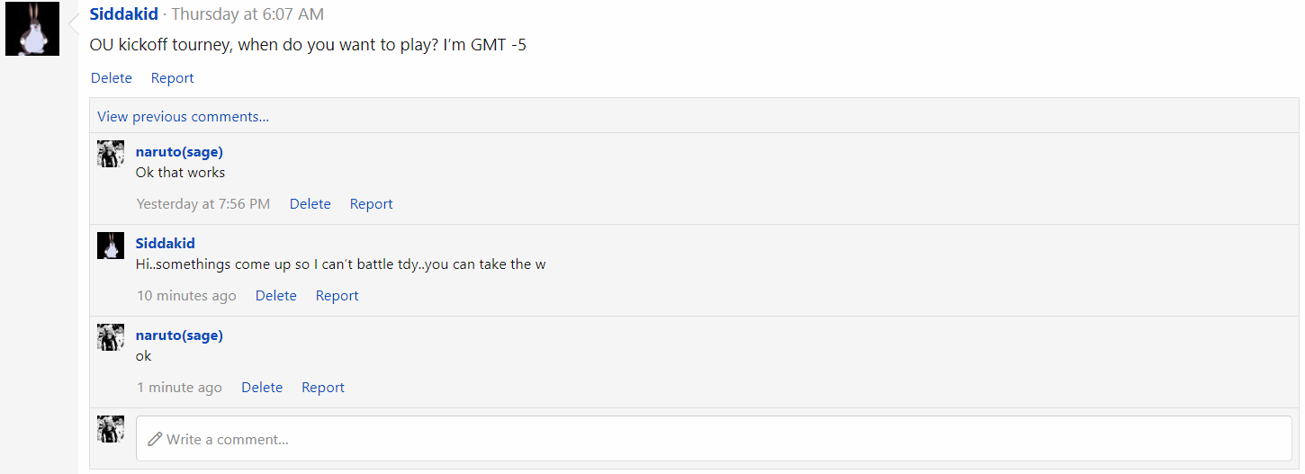
Task: Report the OU kickoff tourney post
Action: click(173, 78)
